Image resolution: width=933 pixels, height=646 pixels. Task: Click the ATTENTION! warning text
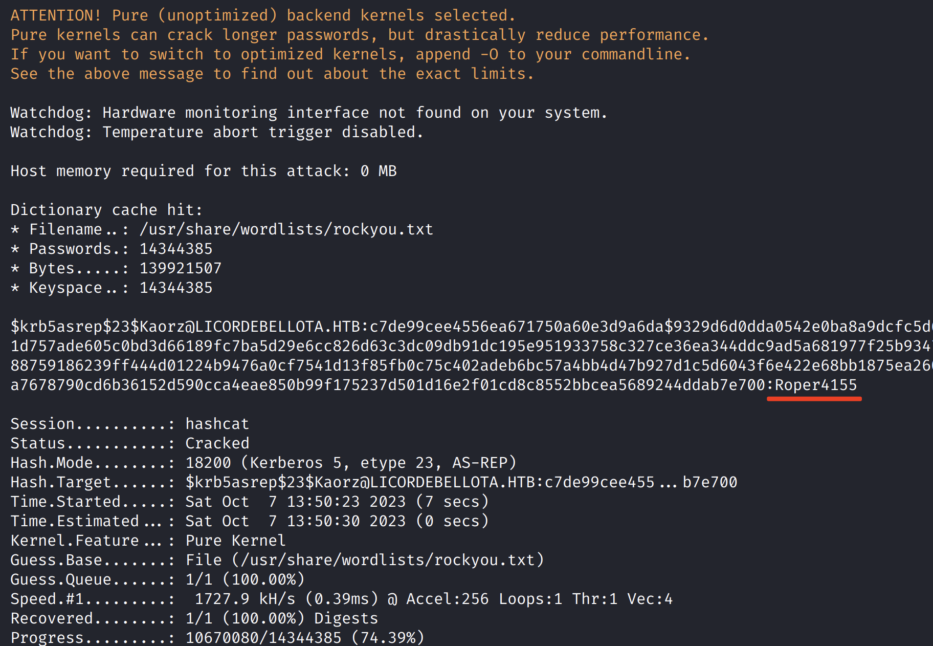(55, 15)
